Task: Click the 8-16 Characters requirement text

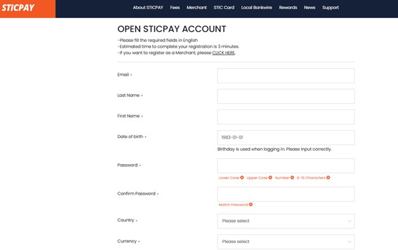Action: coord(311,178)
